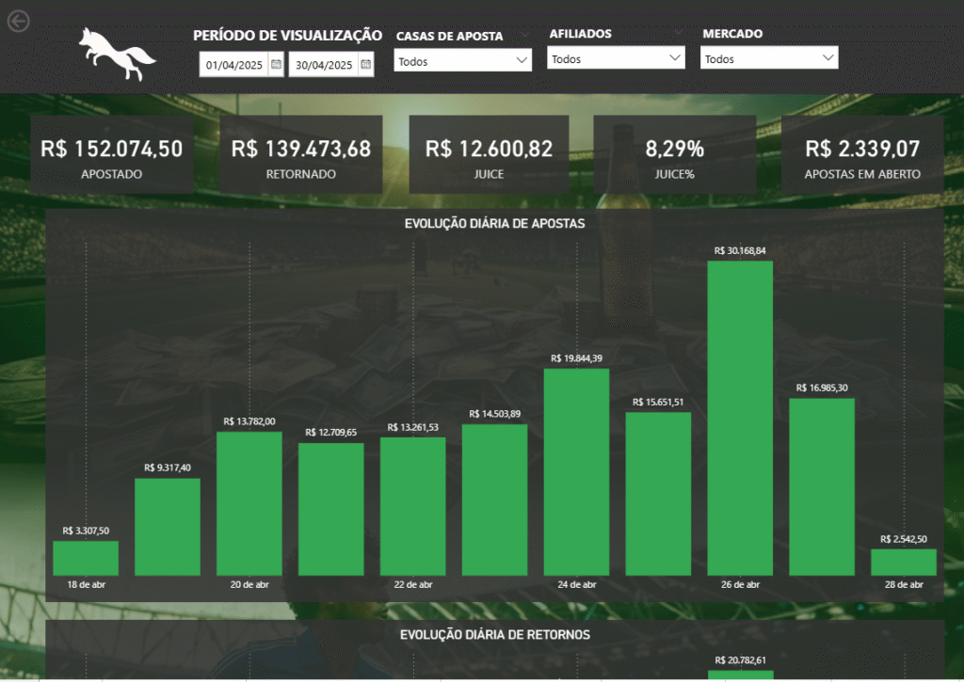Click the tallest bar labeled R$ 30.168,84
Image resolution: width=964 pixels, height=682 pixels.
[x=740, y=414]
